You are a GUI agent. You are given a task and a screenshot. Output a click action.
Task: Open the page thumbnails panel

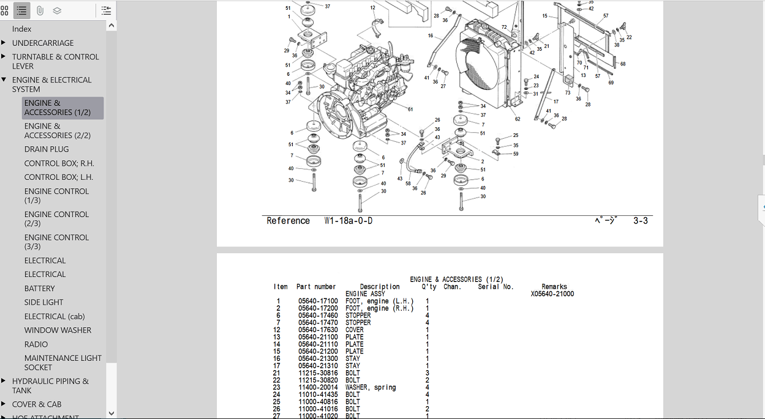coord(5,10)
